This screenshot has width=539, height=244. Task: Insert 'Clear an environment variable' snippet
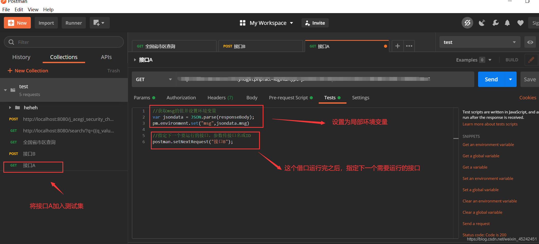coord(490,201)
